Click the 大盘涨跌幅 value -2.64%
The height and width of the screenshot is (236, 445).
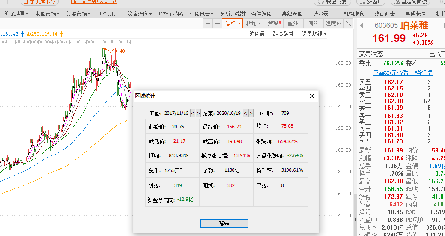click(x=295, y=155)
